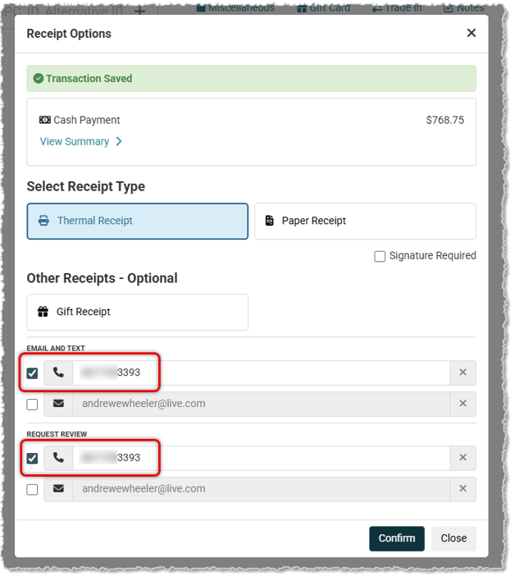The height and width of the screenshot is (581, 515).
Task: Click the Cash Payment label
Action: point(87,120)
